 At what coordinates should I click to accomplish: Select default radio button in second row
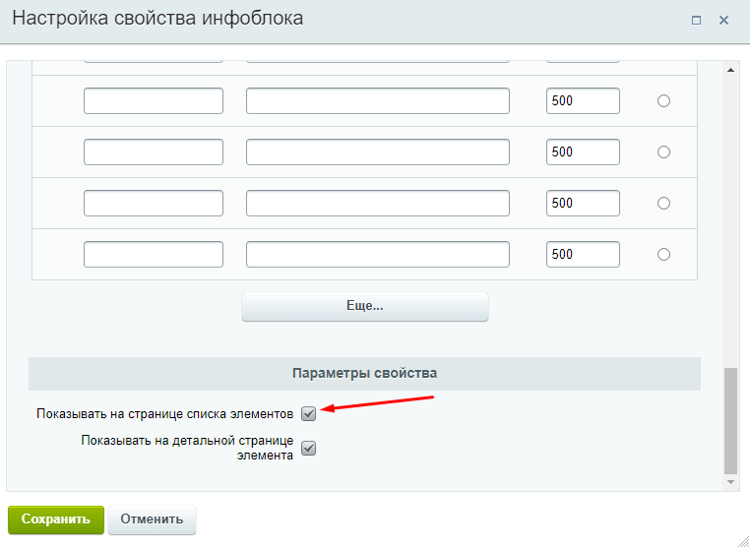point(663,152)
